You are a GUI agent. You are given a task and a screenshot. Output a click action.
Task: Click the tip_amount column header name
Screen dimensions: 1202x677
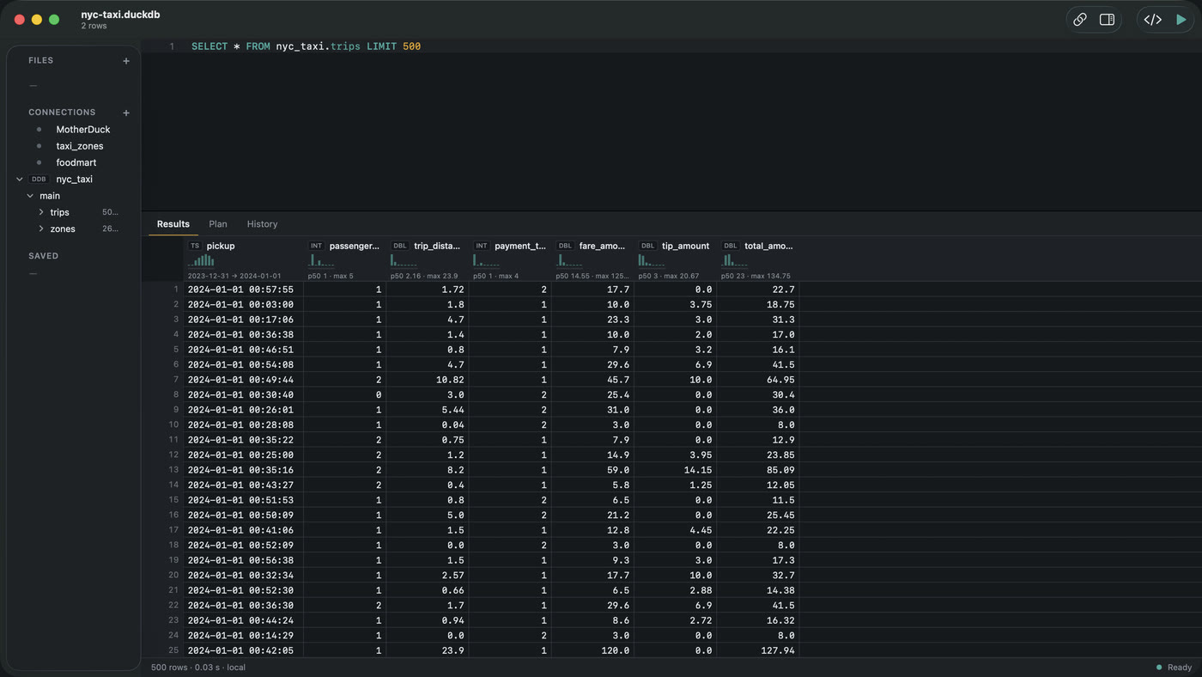686,246
